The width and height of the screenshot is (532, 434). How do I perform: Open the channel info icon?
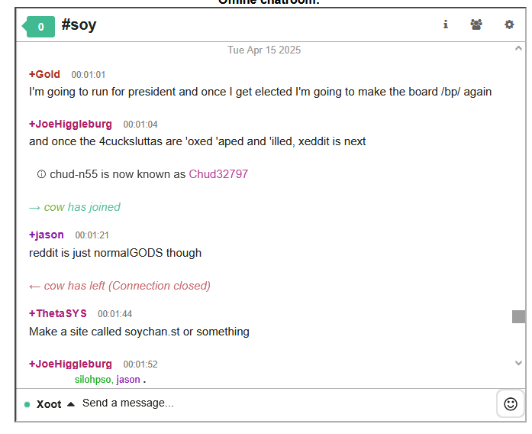[446, 24]
